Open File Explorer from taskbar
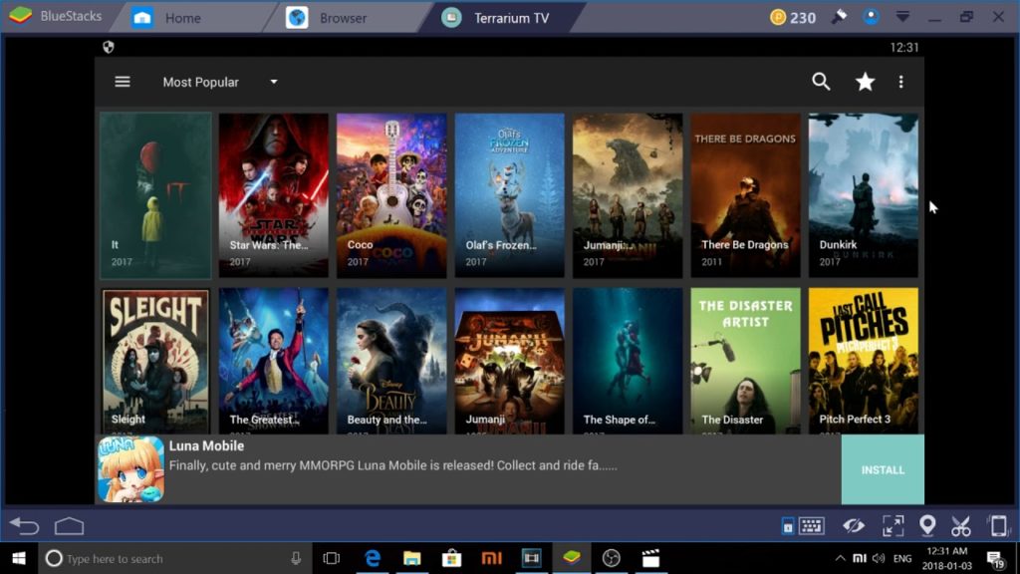 pyautogui.click(x=411, y=558)
